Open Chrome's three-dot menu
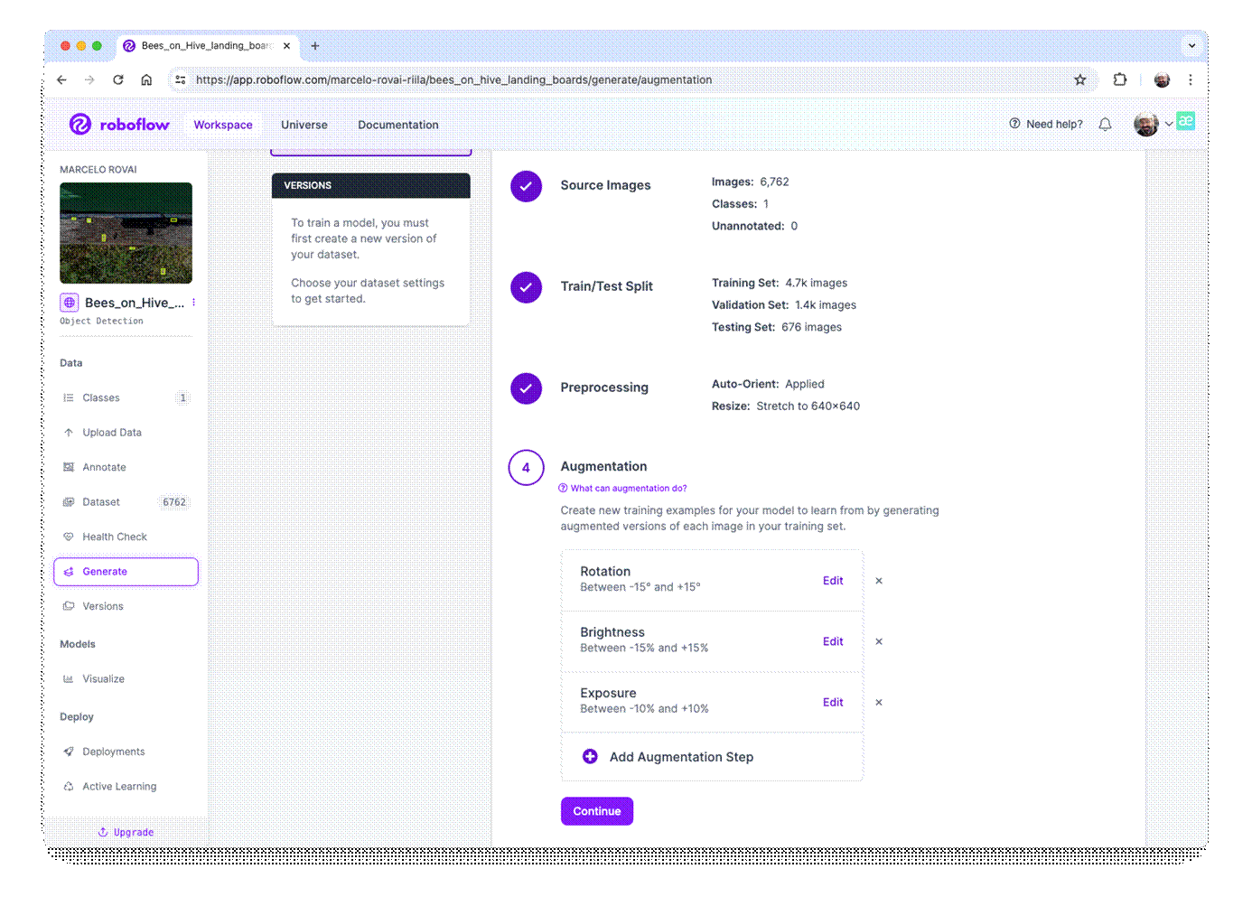 tap(1191, 79)
